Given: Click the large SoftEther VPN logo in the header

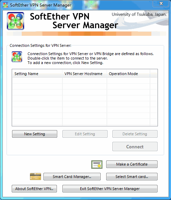Looking at the screenshot, I should [x=16, y=21].
